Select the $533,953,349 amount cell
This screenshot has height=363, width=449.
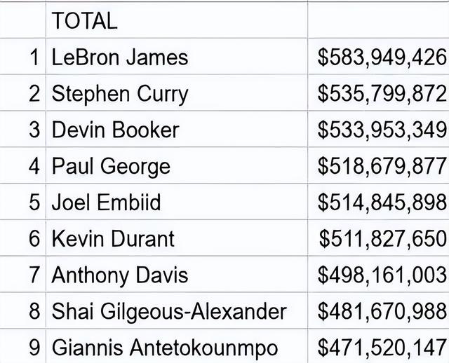[x=379, y=130]
